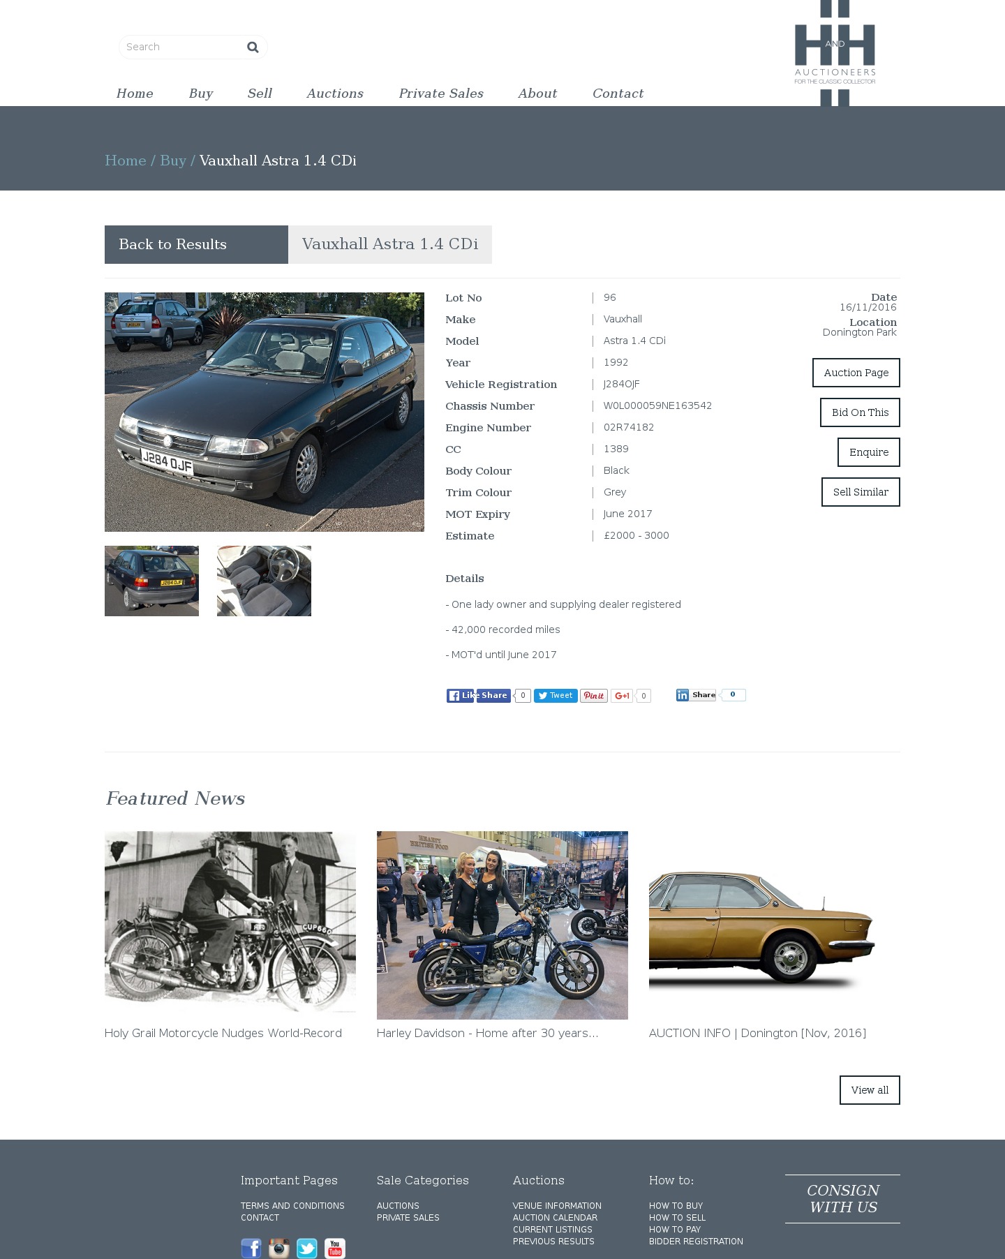Open How to Pay footer link
Screen dimensions: 1005x1259
point(675,1230)
